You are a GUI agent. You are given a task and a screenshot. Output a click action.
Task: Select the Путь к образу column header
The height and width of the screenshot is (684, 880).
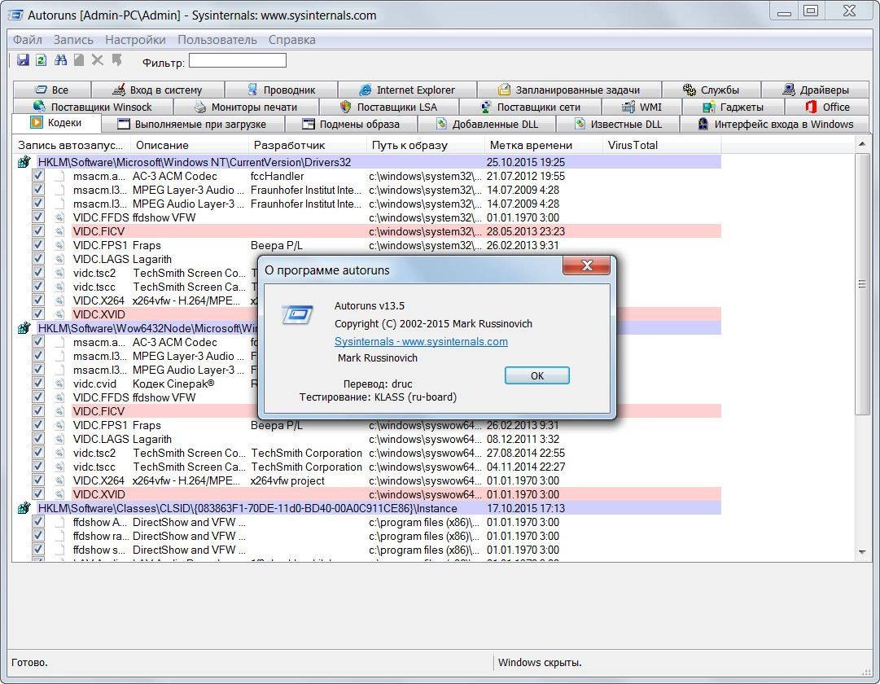(426, 146)
